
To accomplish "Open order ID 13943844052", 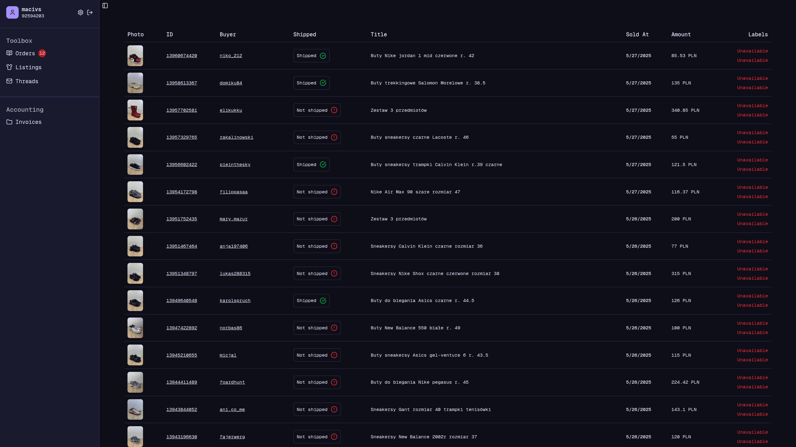I will [182, 409].
